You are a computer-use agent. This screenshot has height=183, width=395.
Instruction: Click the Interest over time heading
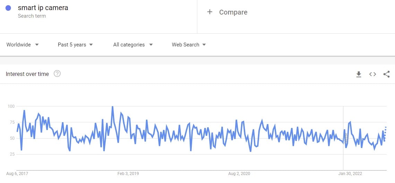click(27, 74)
